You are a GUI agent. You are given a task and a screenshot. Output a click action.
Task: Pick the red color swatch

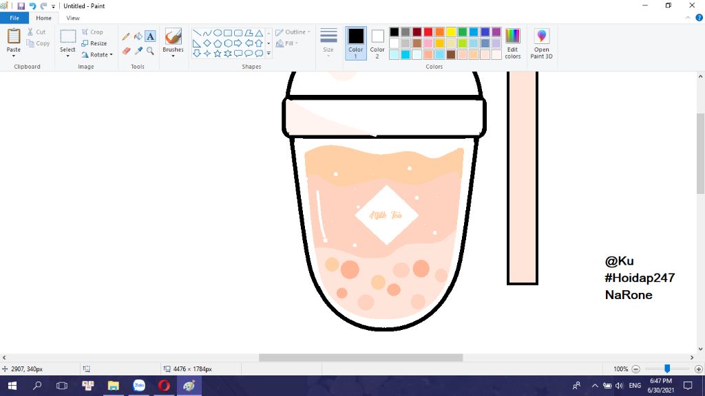(428, 32)
